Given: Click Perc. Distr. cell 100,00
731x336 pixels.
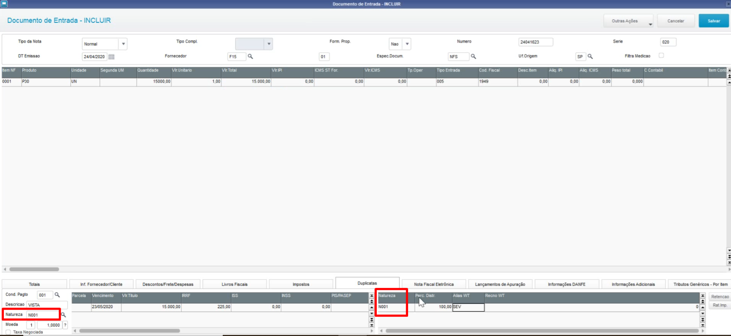Looking at the screenshot, I should point(434,307).
